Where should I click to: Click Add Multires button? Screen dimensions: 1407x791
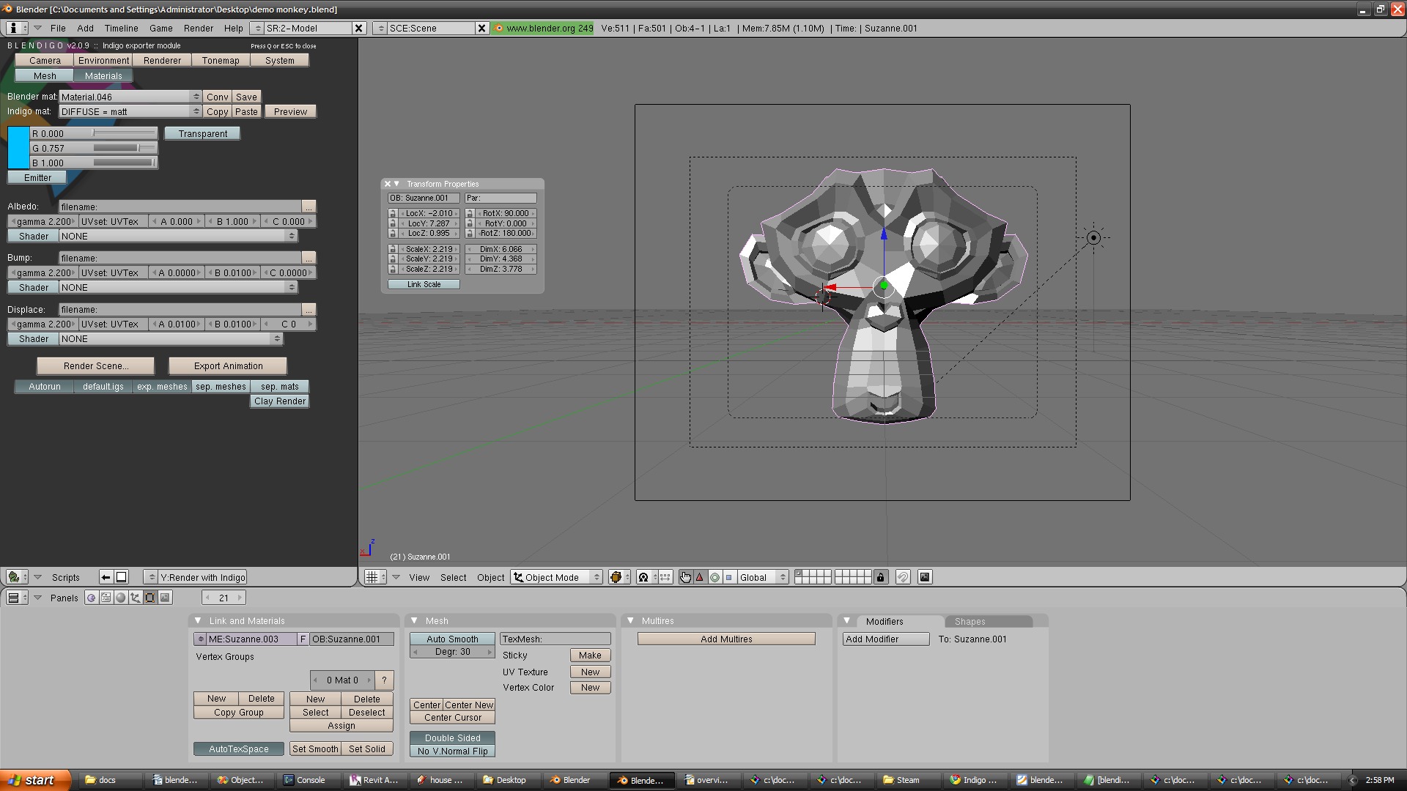726,639
